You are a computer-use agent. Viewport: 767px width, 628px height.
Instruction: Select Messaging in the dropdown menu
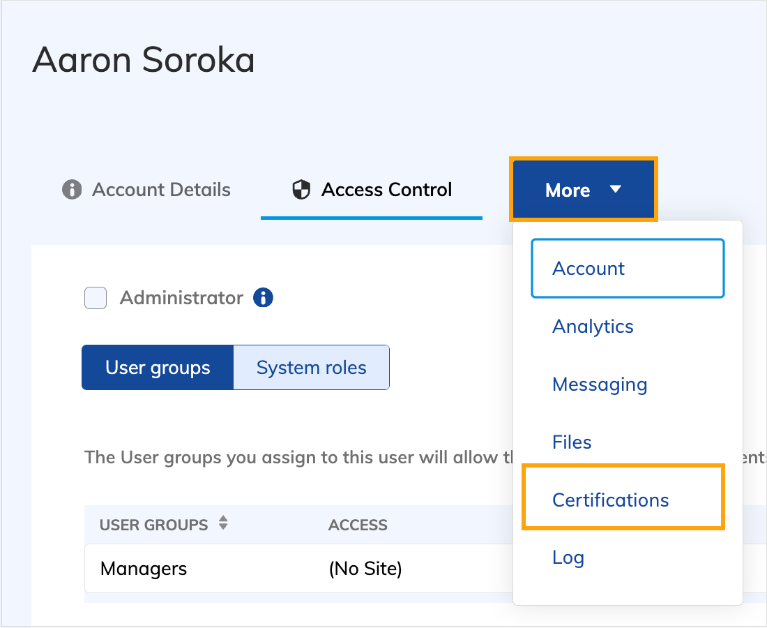pyautogui.click(x=600, y=384)
